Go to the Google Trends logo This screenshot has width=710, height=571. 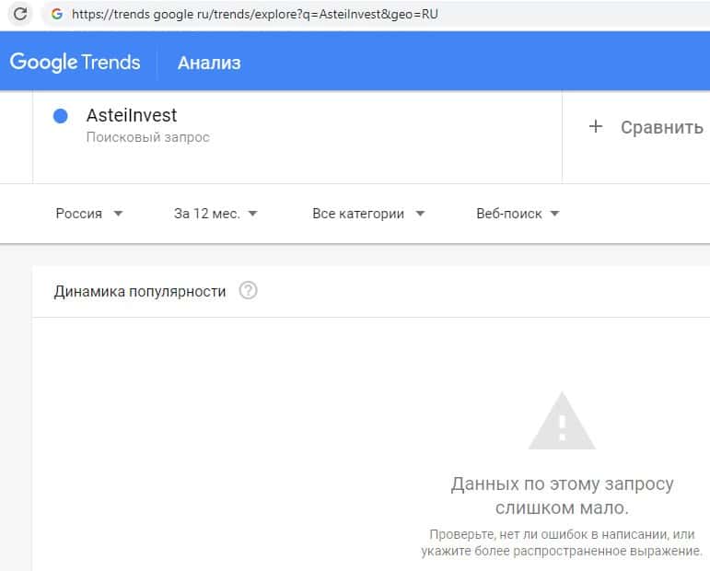[76, 63]
